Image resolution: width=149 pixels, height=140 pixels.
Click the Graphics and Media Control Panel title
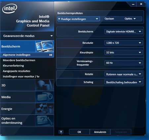33,21
